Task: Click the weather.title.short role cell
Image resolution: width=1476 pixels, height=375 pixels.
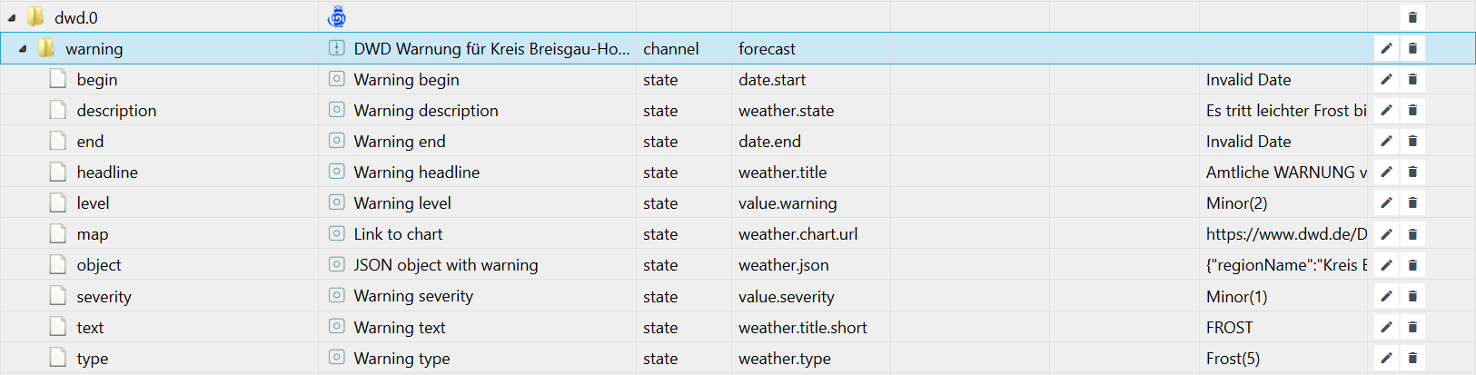Action: [802, 328]
